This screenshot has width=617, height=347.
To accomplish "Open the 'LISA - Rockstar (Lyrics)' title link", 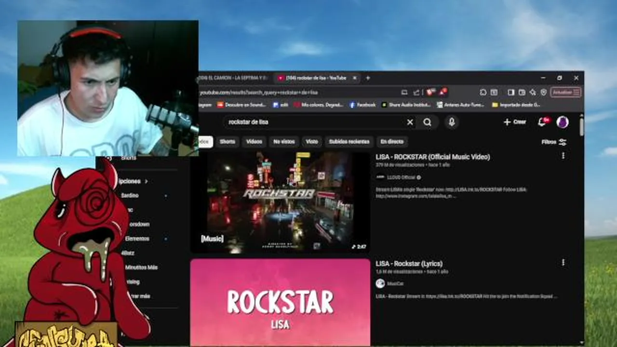I will [409, 264].
